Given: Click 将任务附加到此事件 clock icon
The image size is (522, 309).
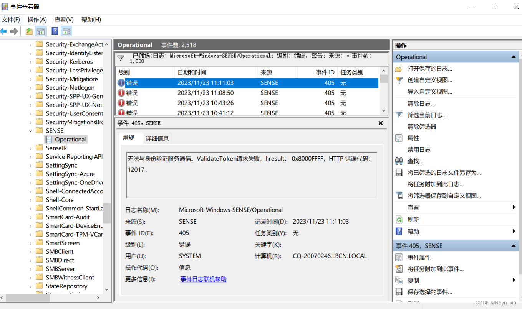Looking at the screenshot, I should [399, 269].
